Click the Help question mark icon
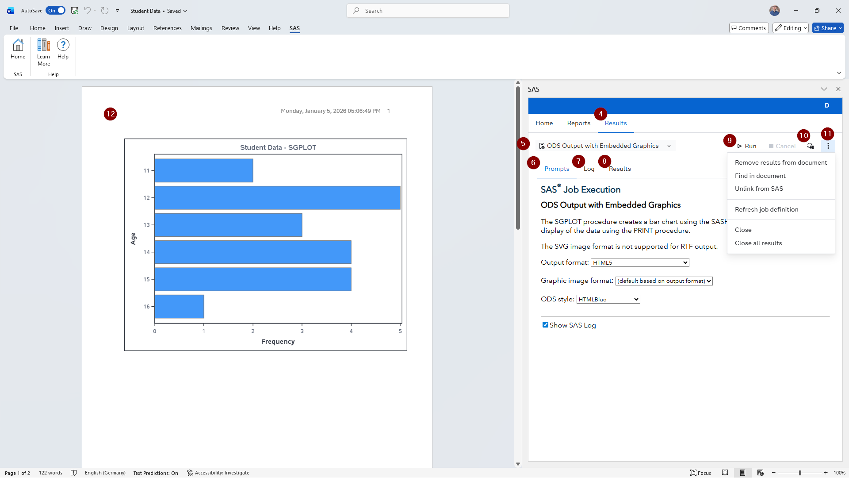Screen dimensions: 849x478 (63, 45)
